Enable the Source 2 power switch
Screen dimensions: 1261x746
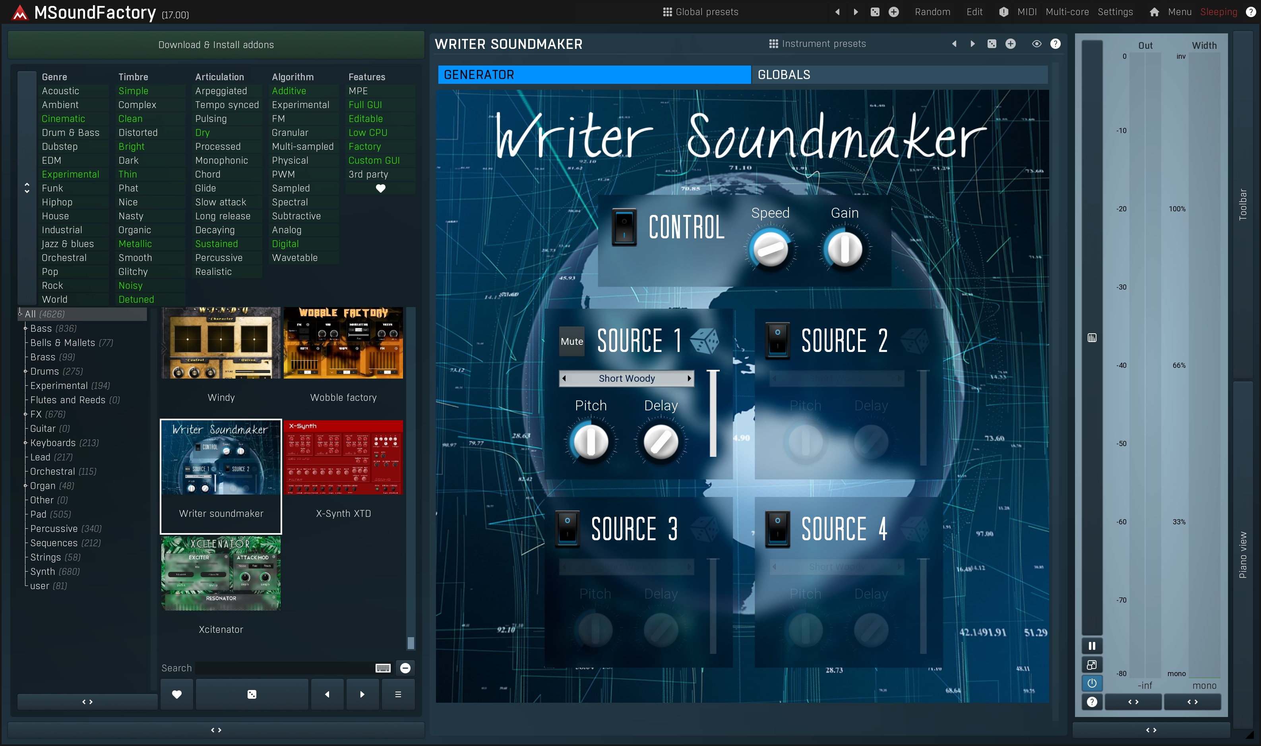point(777,340)
